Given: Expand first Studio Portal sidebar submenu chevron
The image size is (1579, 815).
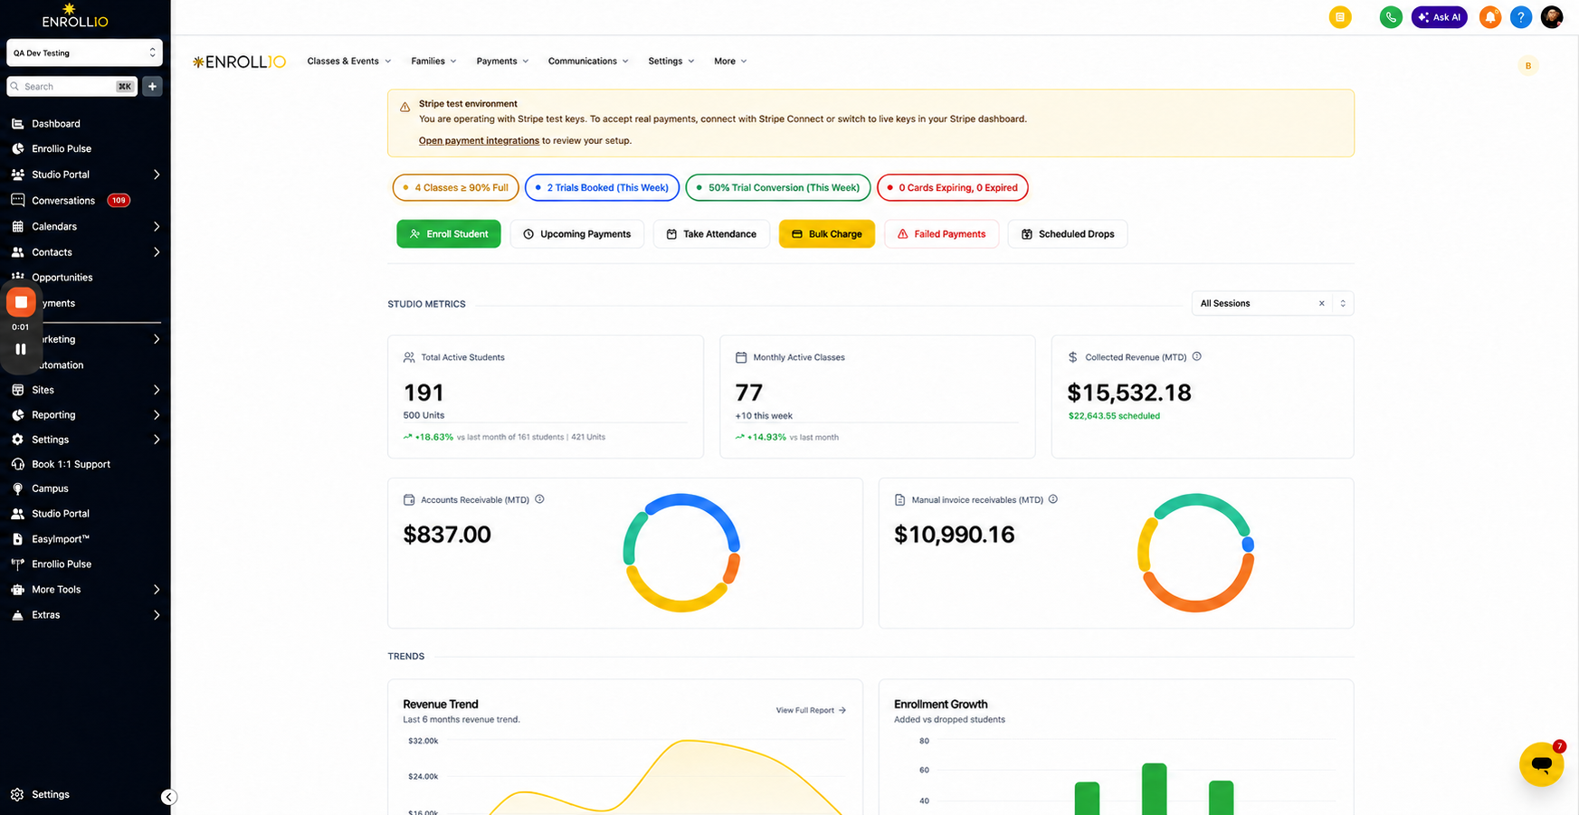Looking at the screenshot, I should (157, 175).
